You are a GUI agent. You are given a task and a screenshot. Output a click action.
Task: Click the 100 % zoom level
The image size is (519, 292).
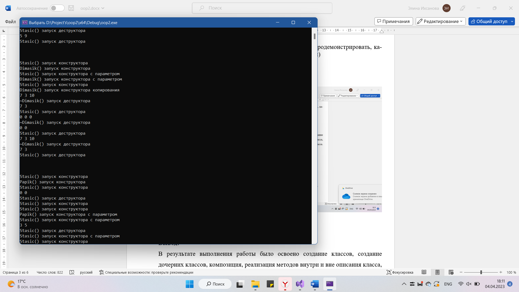coord(511,272)
